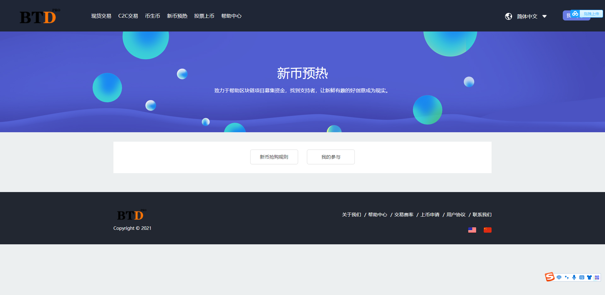The image size is (605, 295).
Task: Open Sogou skin shirt icon
Action: tap(589, 277)
